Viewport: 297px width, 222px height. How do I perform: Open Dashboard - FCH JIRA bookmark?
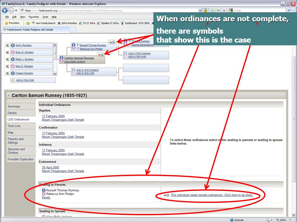pos(135,23)
